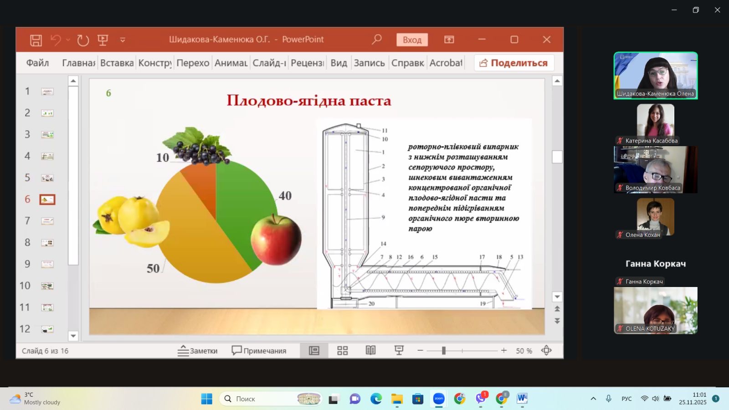Viewport: 729px width, 410px height.
Task: Toggle the Примечания comments pane
Action: tap(259, 350)
